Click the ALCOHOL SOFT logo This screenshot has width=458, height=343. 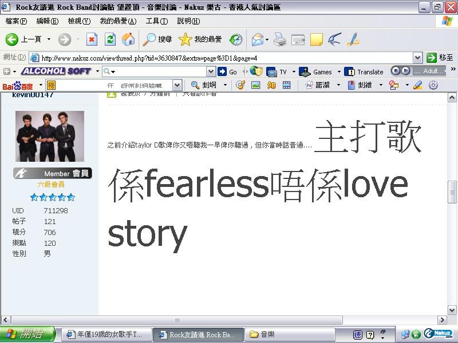click(56, 71)
